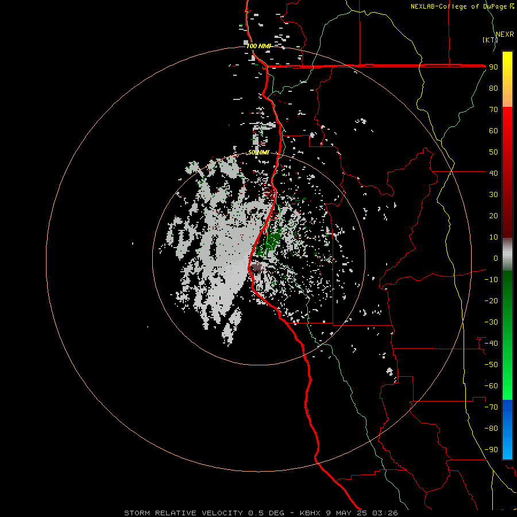Select the -50 value on velocity scale
The width and height of the screenshot is (517, 517).
pyautogui.click(x=491, y=364)
